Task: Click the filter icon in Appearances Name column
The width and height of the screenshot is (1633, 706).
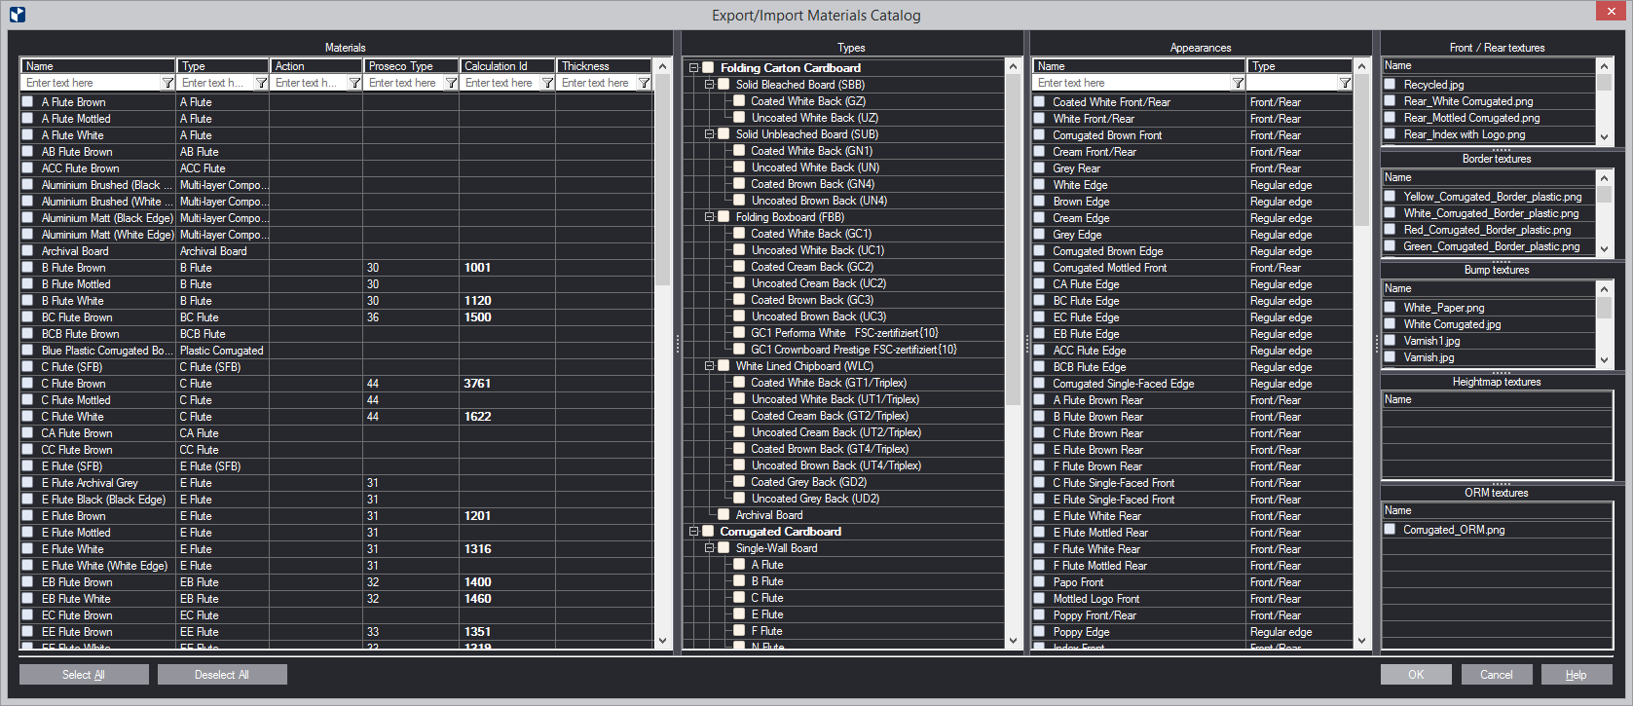Action: 1238,83
